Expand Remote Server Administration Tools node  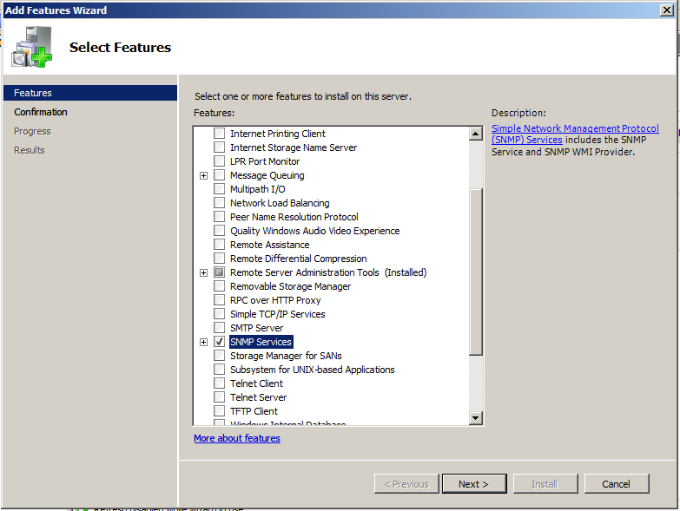tap(203, 272)
